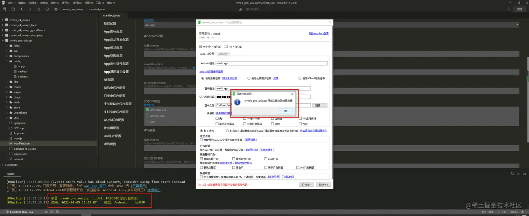Check the 360应用市场 channel checkbox
The image size is (529, 216).
pos(300,119)
